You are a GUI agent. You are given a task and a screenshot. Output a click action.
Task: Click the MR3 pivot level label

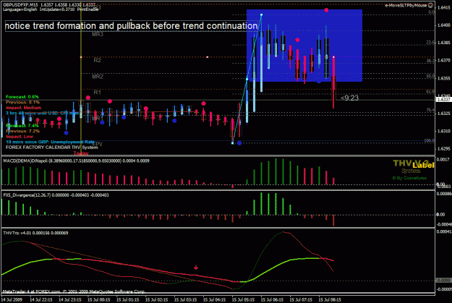coord(98,34)
